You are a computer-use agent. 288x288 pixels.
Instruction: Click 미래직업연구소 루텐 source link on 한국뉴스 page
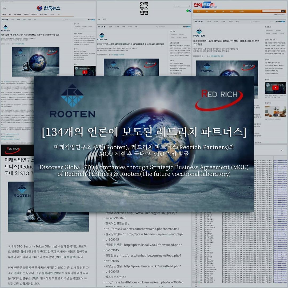point(19,44)
